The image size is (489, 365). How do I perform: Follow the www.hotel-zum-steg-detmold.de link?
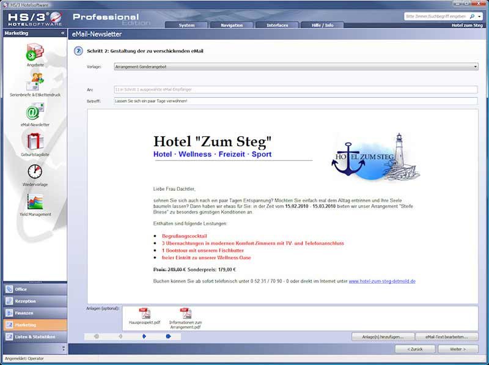[x=382, y=281]
